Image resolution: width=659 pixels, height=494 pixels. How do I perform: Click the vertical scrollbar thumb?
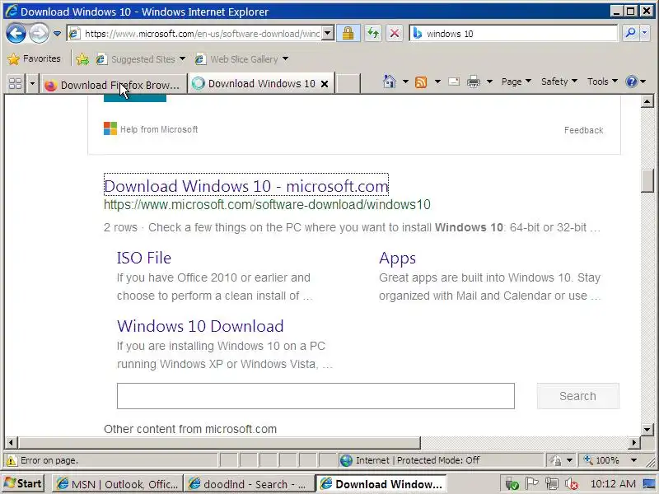coord(647,180)
